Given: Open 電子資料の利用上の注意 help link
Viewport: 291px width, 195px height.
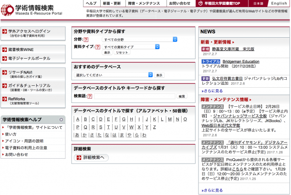Looking at the screenshot, I should (x=26, y=148).
